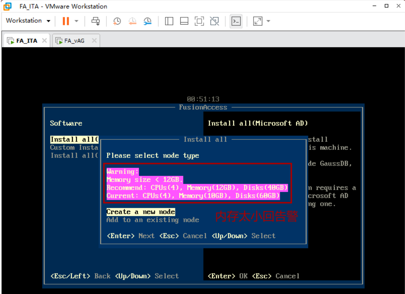Click the dimmed 'Install all(' third entry
405x294 pixels.
74,156
